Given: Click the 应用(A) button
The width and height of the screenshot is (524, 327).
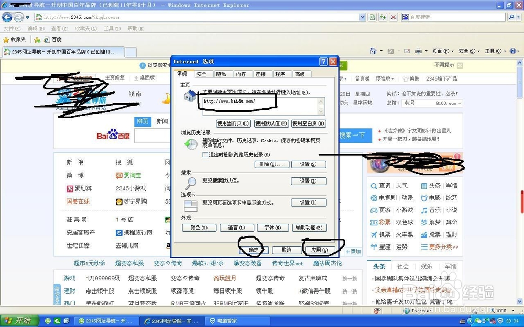Looking at the screenshot, I should 320,250.
